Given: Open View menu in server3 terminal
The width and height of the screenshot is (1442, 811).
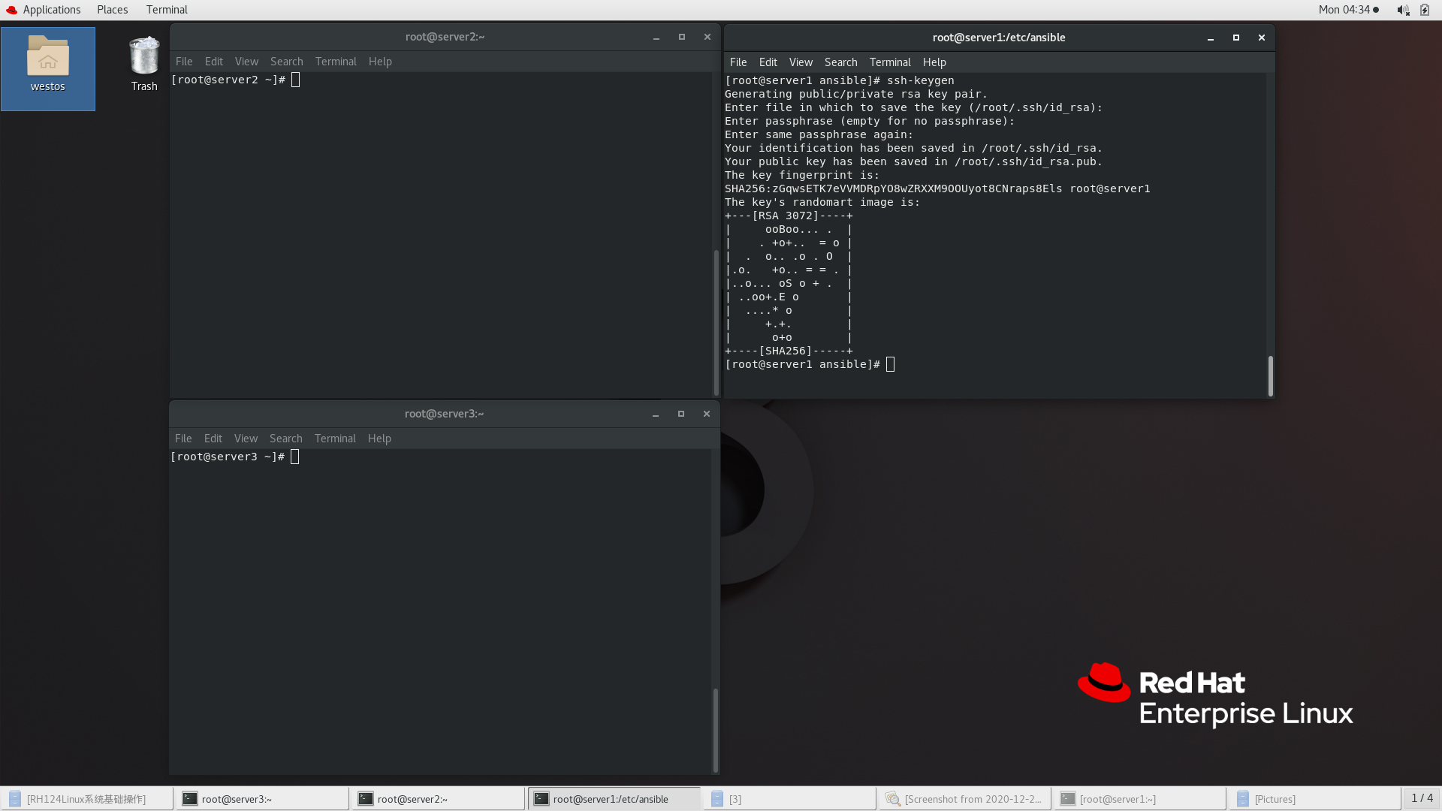Looking at the screenshot, I should (246, 439).
